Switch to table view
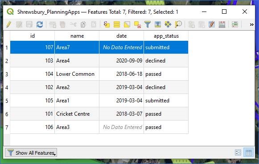259x164 pixels. tap(249, 152)
